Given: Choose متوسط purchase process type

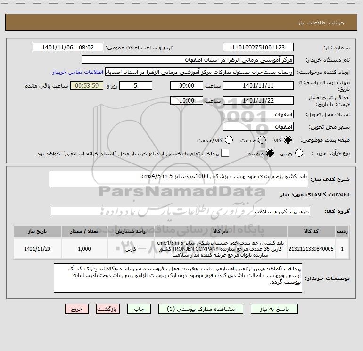Looking at the screenshot, I should point(270,153).
